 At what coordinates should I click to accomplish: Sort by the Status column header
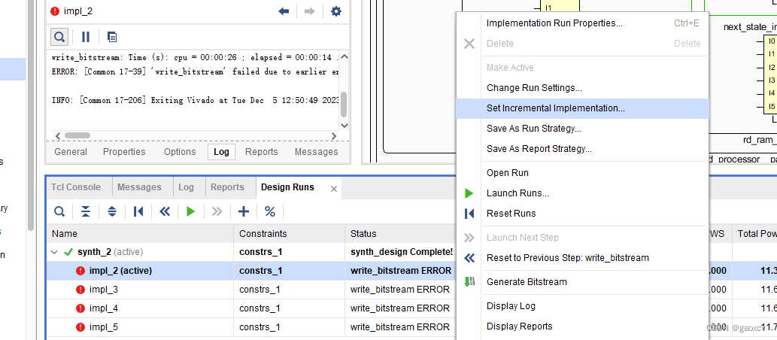tap(400, 233)
